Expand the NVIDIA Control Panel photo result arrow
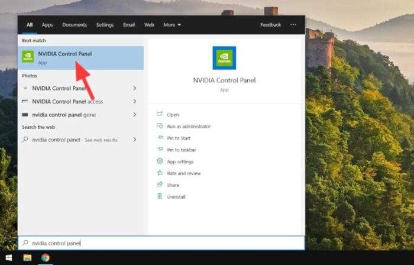The image size is (414, 265). [135, 88]
